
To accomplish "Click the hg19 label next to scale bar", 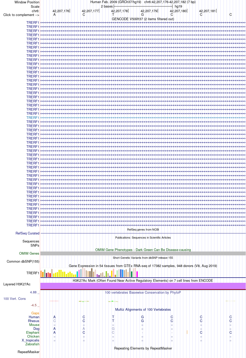I will tap(178, 6).
